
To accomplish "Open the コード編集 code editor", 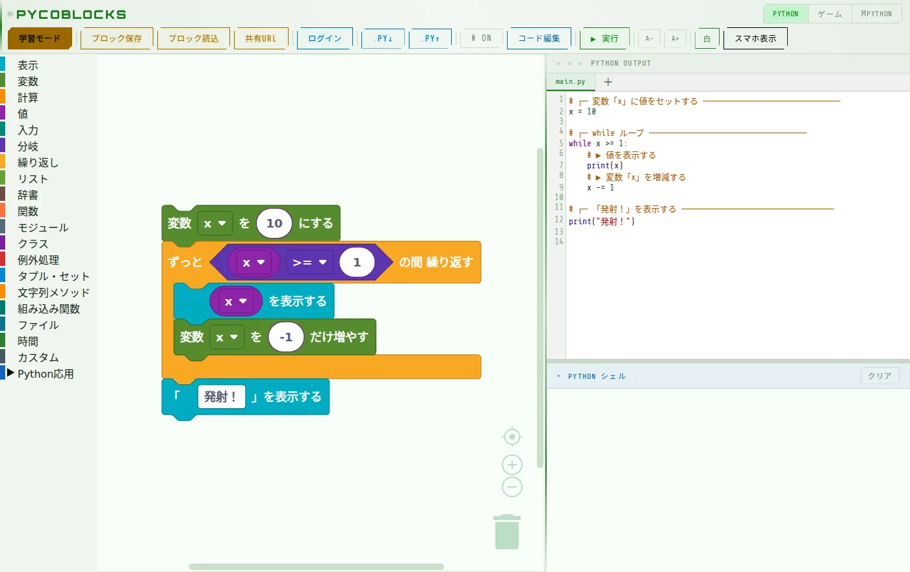I will point(539,38).
